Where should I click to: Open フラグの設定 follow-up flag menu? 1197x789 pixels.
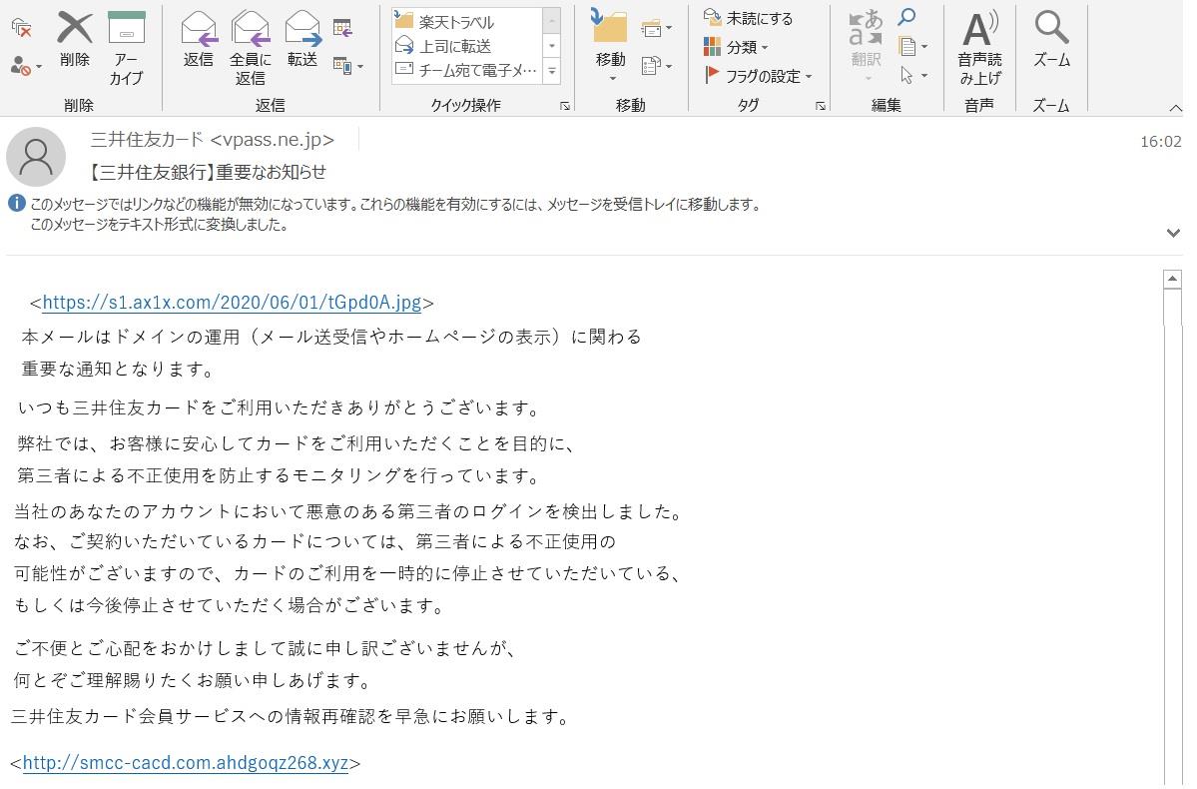click(x=758, y=76)
